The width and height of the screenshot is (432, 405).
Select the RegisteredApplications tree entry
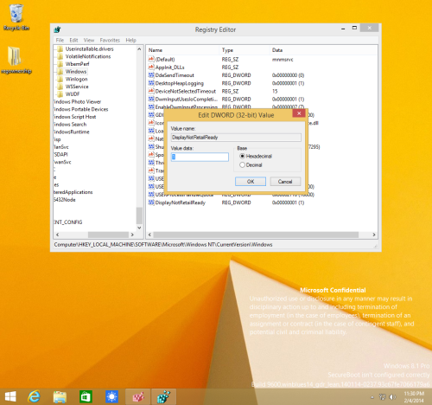73,192
